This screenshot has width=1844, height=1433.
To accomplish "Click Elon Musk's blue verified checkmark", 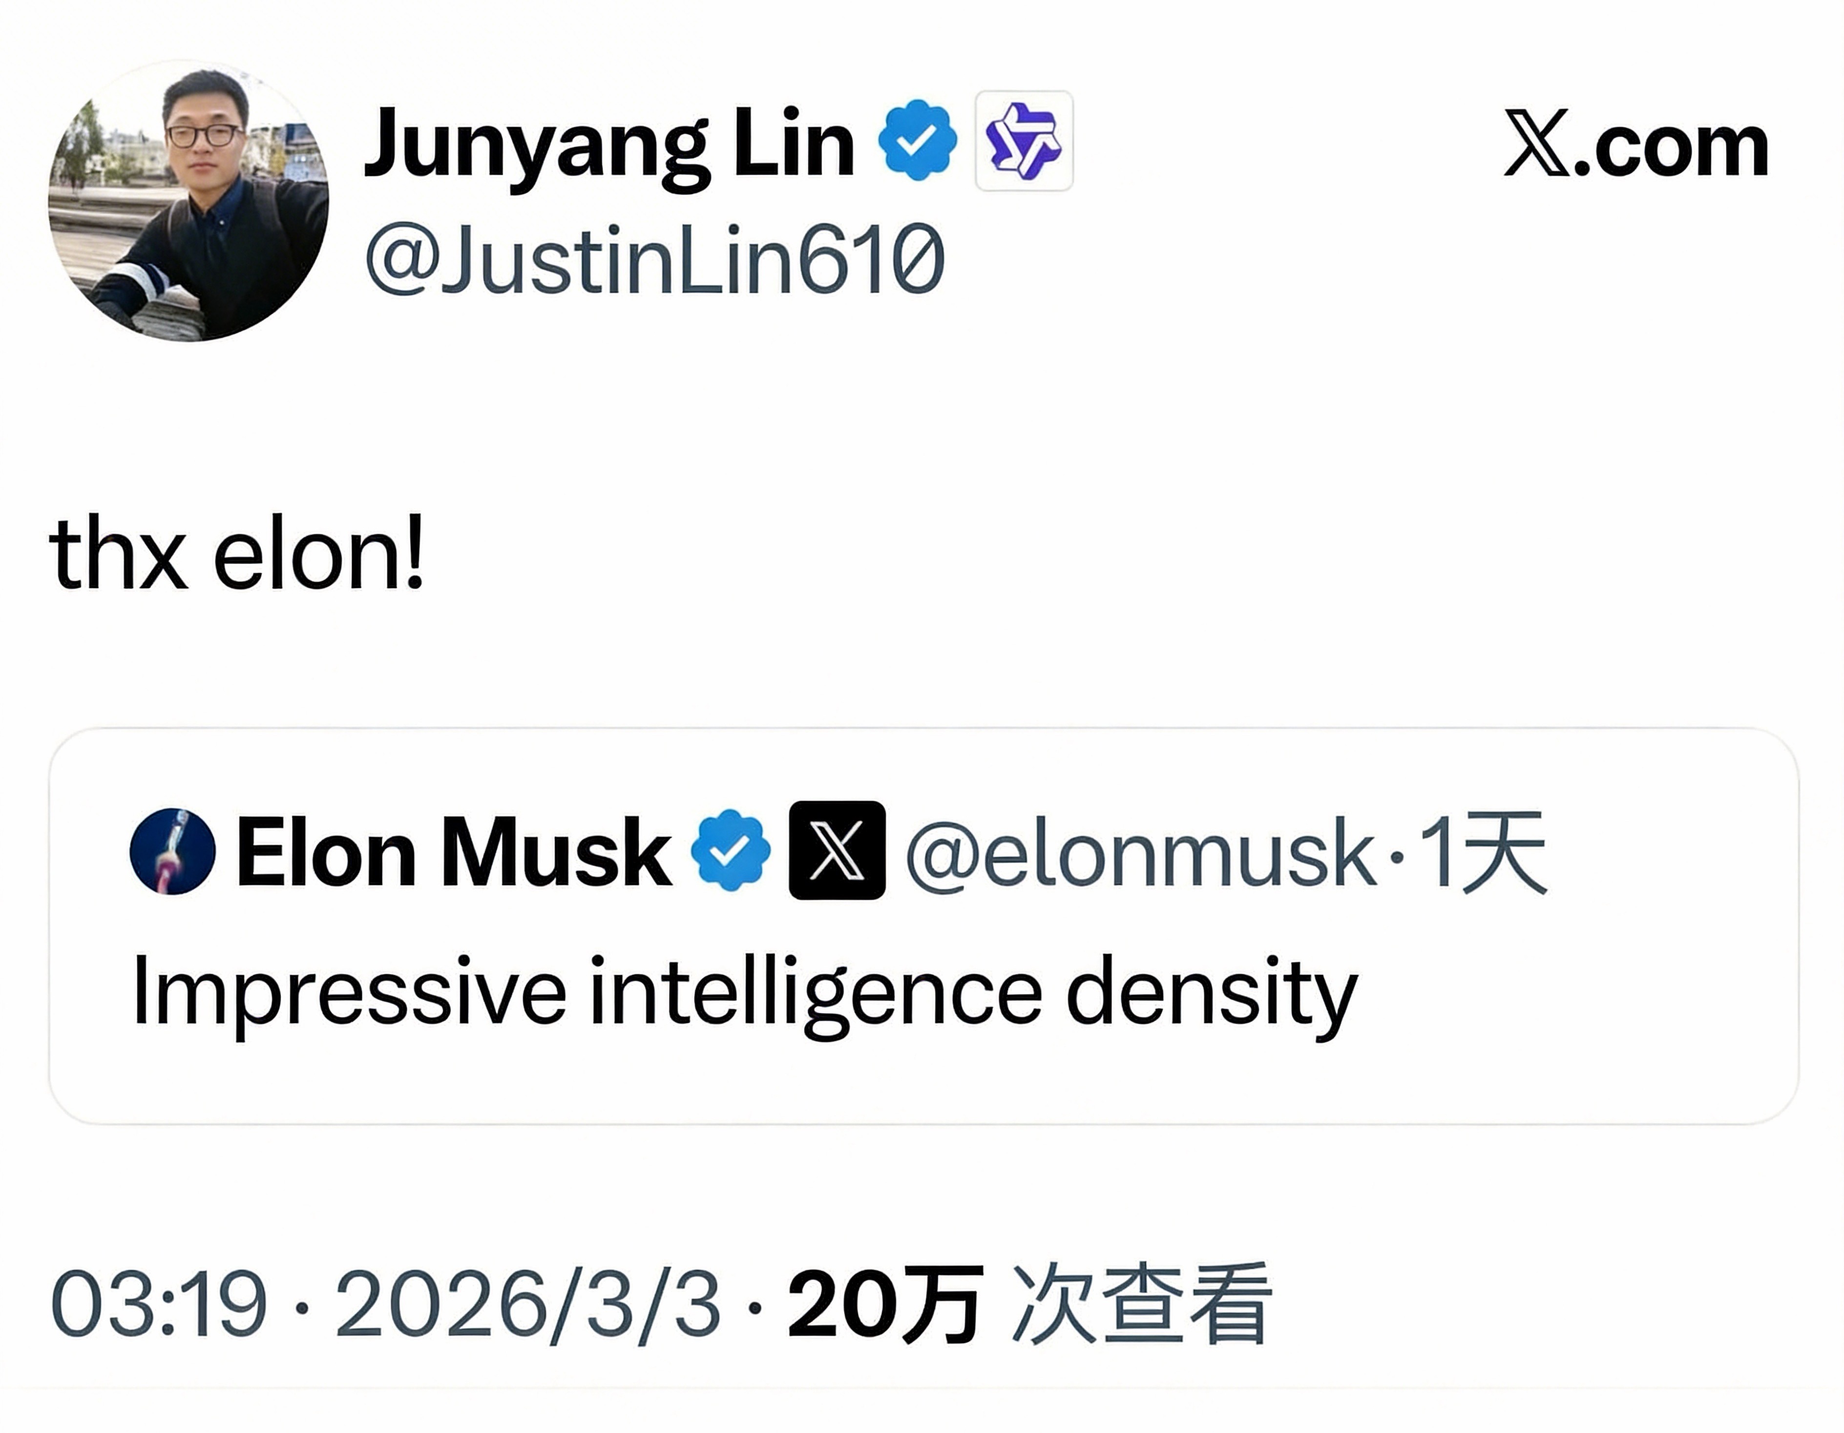I will 731,851.
